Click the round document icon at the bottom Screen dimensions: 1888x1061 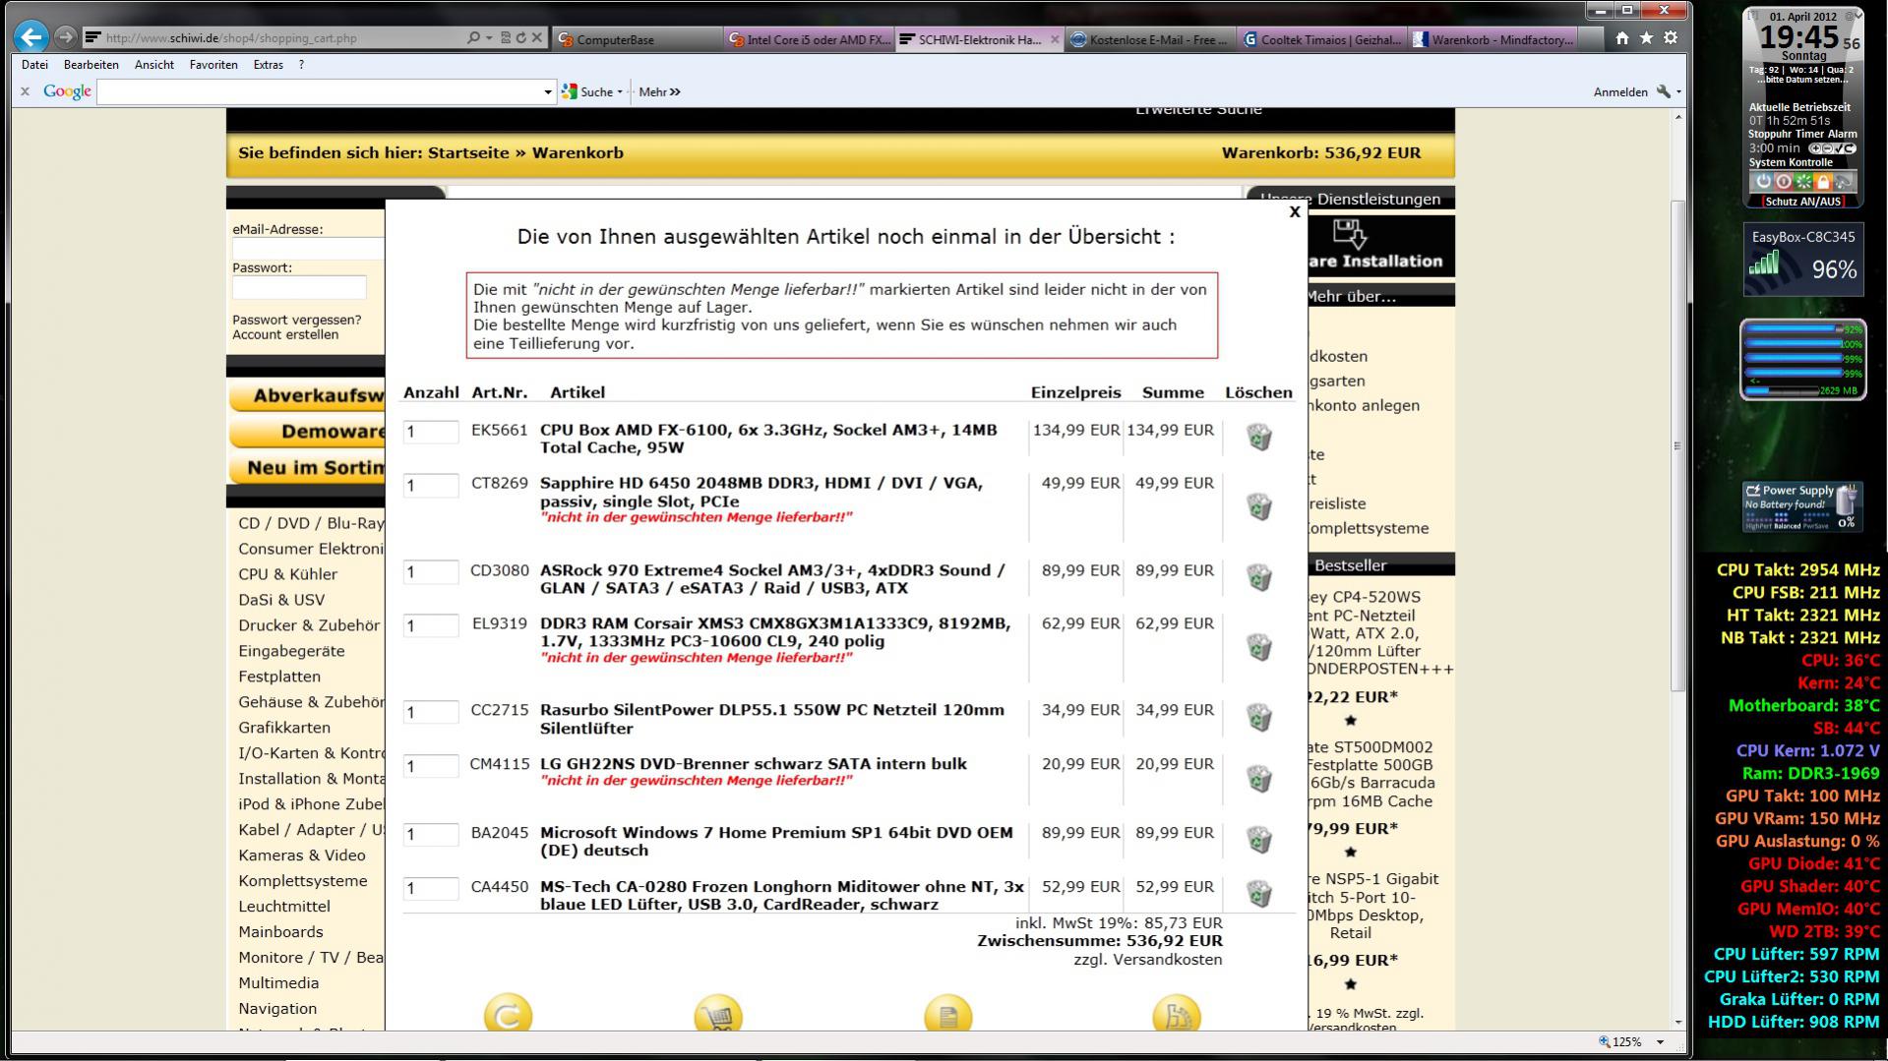[x=948, y=1014]
